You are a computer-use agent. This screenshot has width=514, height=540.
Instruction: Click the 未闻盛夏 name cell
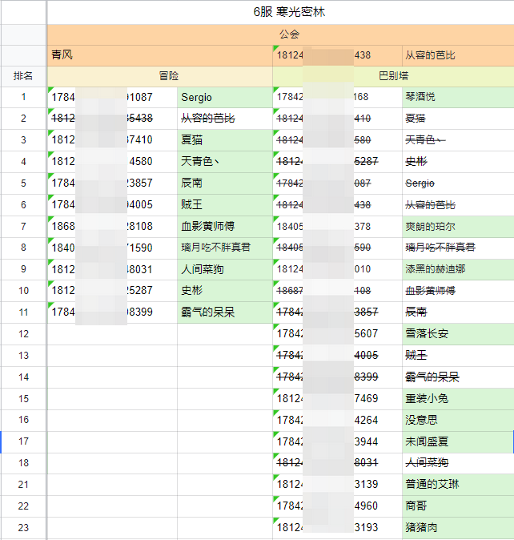(456, 441)
